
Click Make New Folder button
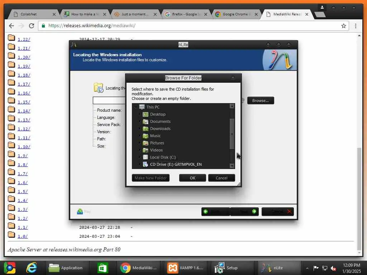point(151,178)
